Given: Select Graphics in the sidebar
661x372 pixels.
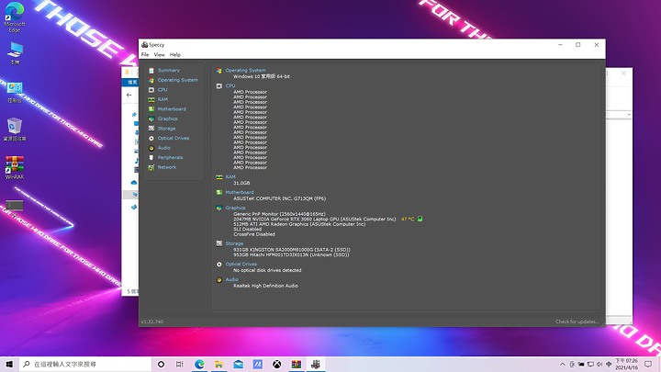Looking at the screenshot, I should 167,118.
